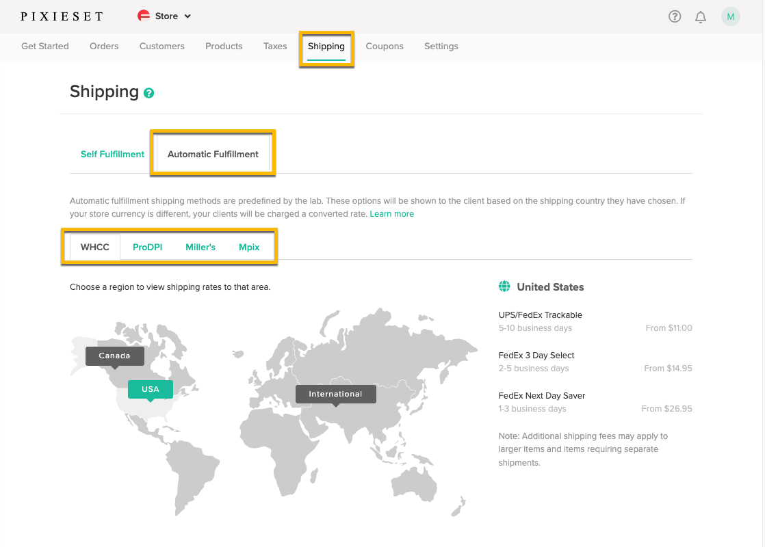Open the help question mark icon
Viewport: 765px width, 547px height.
[674, 16]
